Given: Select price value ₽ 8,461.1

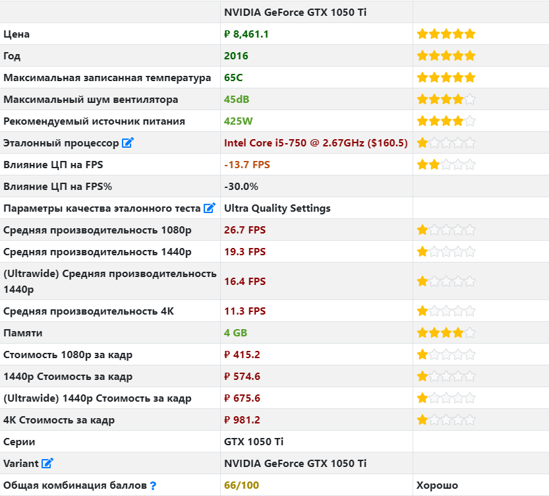Looking at the screenshot, I should pos(246,34).
